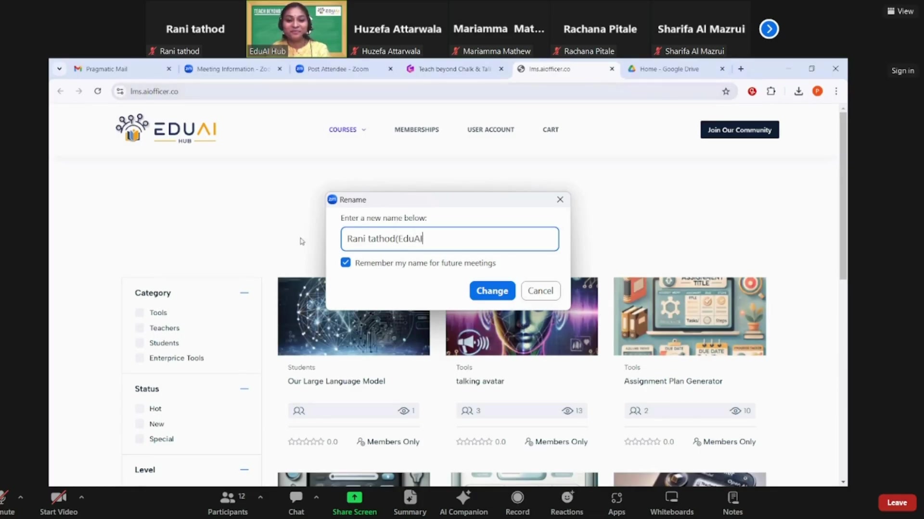Open Whiteboards
This screenshot has width=924, height=519.
click(x=672, y=503)
